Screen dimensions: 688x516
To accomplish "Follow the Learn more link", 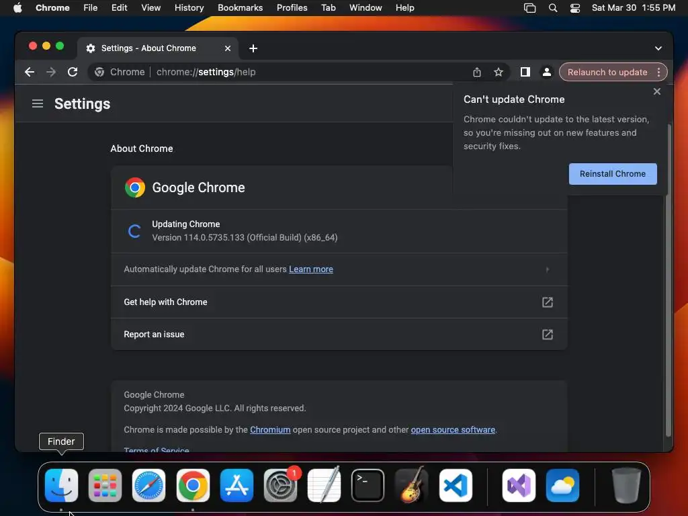I will click(310, 269).
